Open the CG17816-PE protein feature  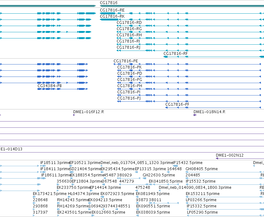pos(126,61)
